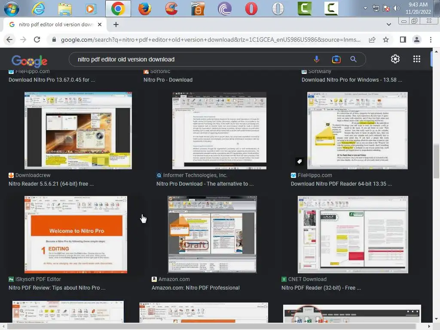Click the forward navigation arrow

click(x=23, y=40)
